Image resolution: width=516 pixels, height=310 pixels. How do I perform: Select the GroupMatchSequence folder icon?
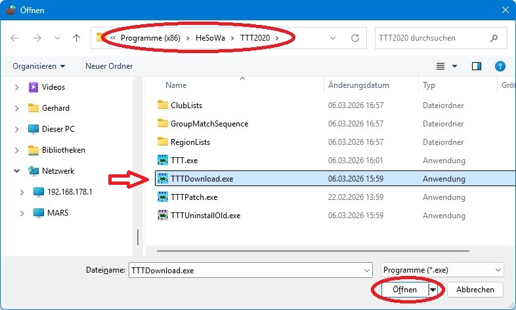(163, 123)
